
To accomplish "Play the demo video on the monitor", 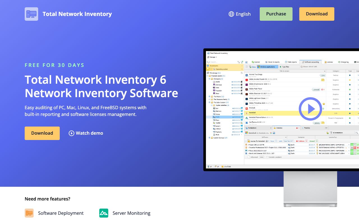I will tap(310, 109).
